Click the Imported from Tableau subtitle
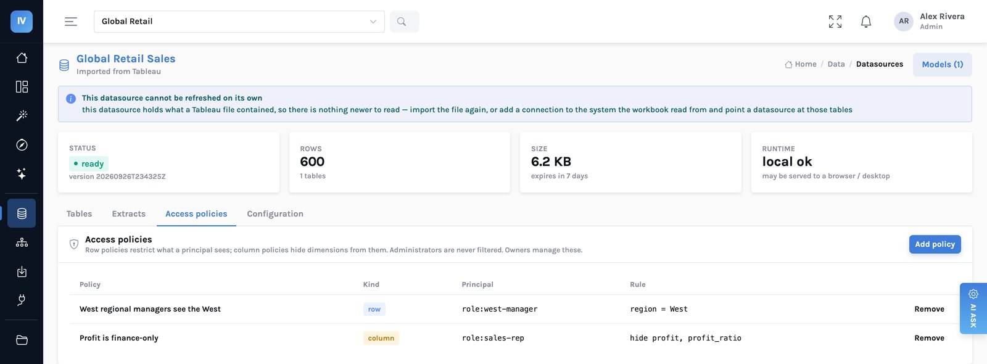The width and height of the screenshot is (987, 364). coord(118,72)
